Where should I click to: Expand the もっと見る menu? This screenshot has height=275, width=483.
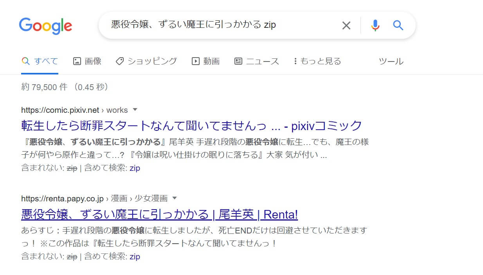point(317,61)
